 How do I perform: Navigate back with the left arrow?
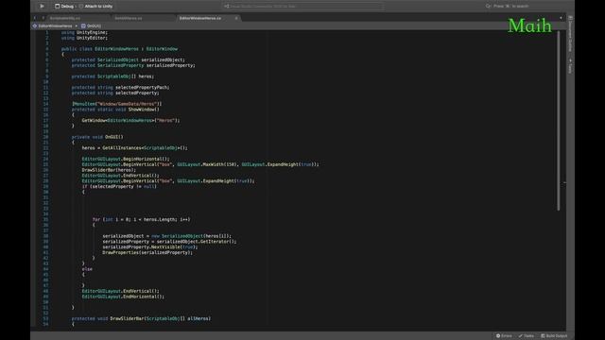click(35, 18)
